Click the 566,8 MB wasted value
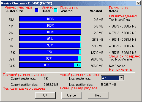 tap(97, 66)
